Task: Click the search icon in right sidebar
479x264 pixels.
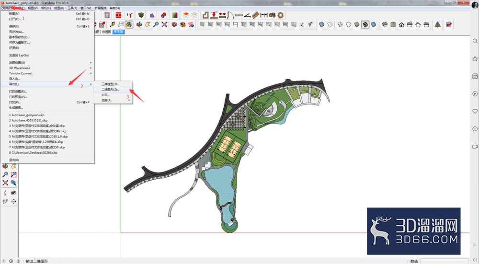Action: tap(475, 41)
